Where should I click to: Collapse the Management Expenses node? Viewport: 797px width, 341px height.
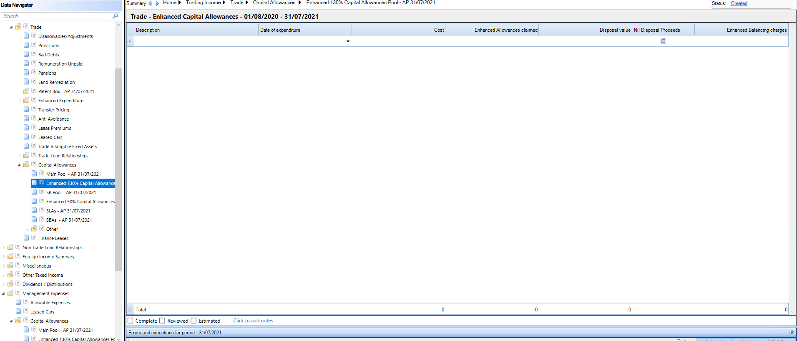3,293
